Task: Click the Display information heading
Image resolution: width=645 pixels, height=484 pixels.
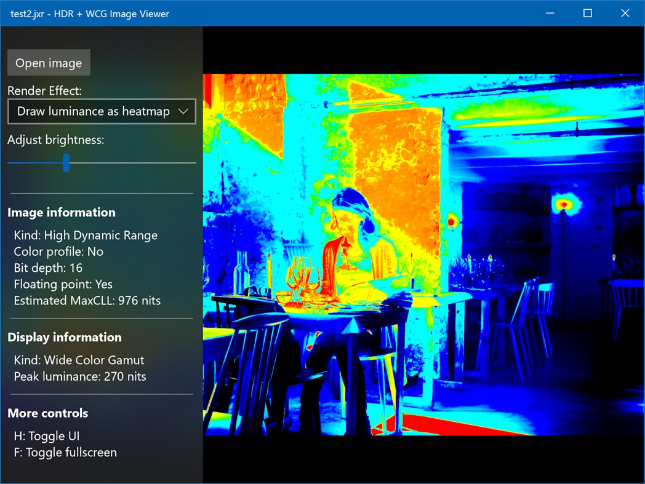Action: 65,337
